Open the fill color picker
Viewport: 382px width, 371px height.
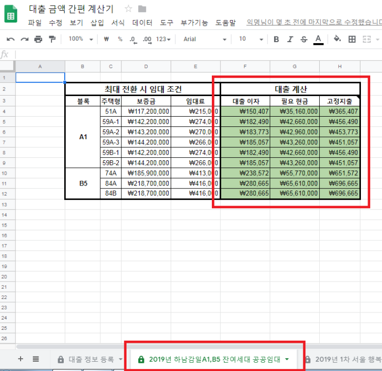coord(337,39)
